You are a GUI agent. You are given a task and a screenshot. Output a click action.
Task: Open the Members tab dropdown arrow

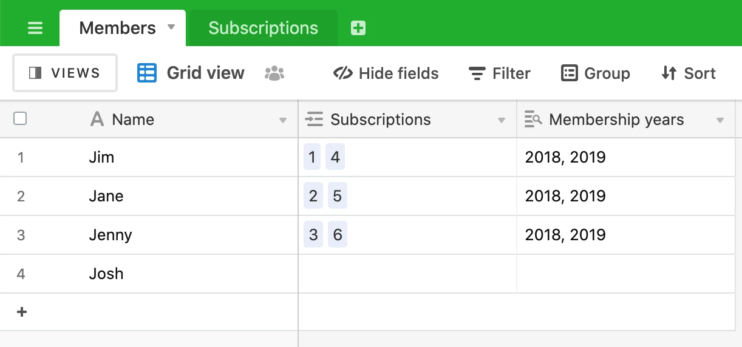[171, 27]
